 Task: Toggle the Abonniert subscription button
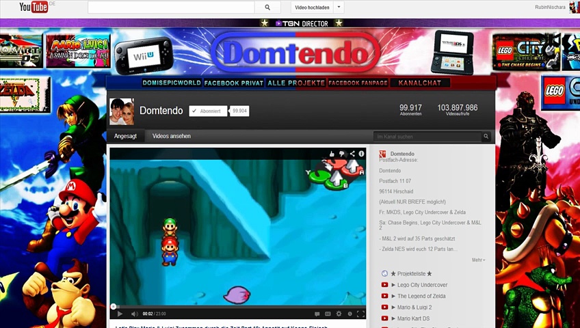[x=208, y=111]
